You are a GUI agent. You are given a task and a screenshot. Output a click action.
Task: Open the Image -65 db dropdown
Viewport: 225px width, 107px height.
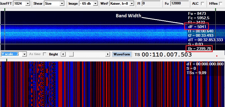95,4
